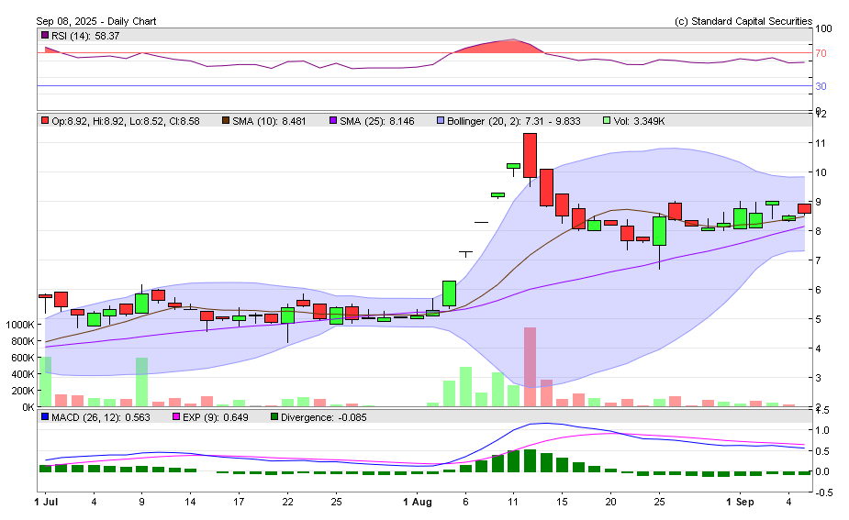849x520 pixels.
Task: Click the "Sep 08, 2025 - Daily Chart" title
Action: (x=96, y=21)
